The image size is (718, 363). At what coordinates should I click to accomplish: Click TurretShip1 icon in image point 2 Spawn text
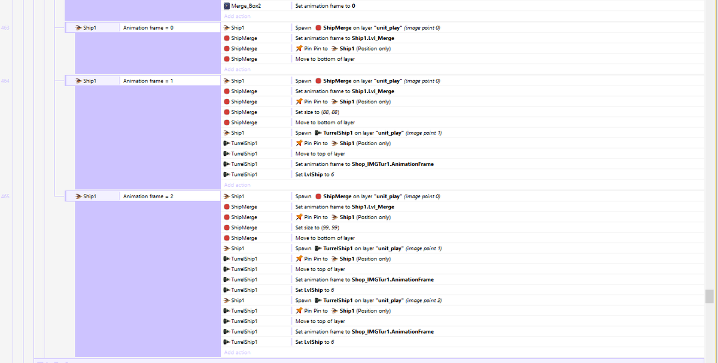(x=318, y=300)
